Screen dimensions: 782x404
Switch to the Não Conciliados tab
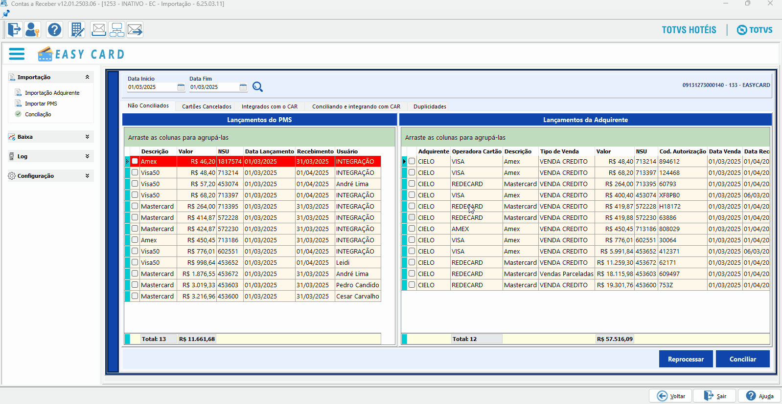[148, 106]
